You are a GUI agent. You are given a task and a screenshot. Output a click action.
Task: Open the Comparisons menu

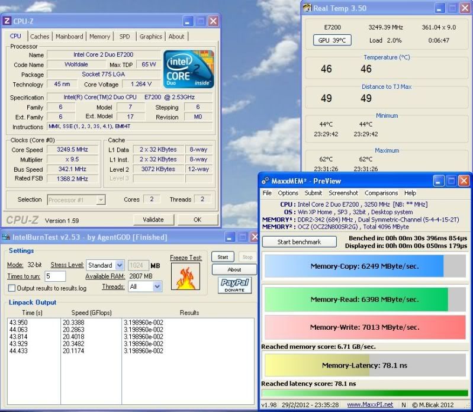[381, 193]
